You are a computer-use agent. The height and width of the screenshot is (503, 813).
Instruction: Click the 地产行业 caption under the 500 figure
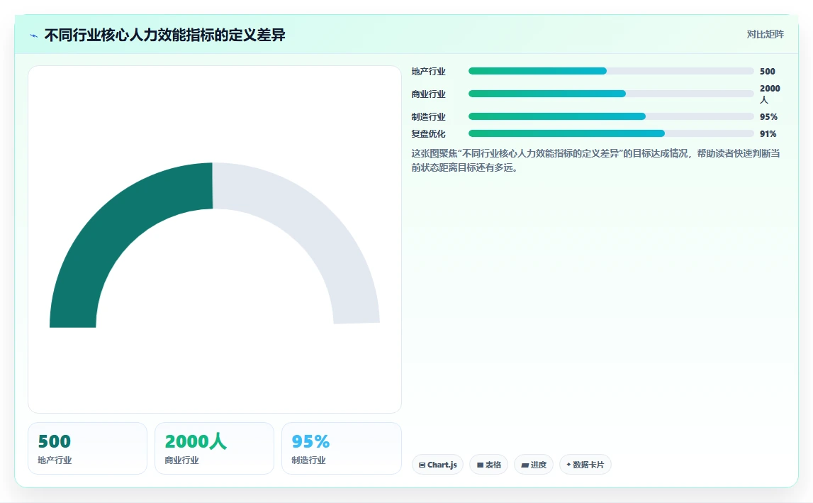55,460
